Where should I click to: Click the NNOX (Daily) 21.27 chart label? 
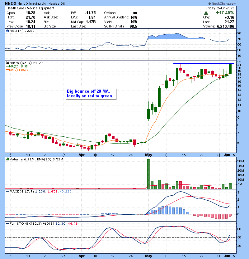[26, 63]
